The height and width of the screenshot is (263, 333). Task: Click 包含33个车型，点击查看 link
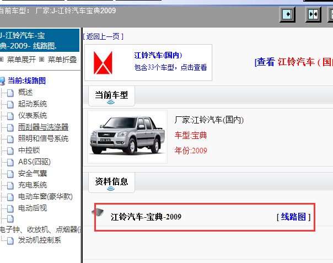[x=170, y=68]
